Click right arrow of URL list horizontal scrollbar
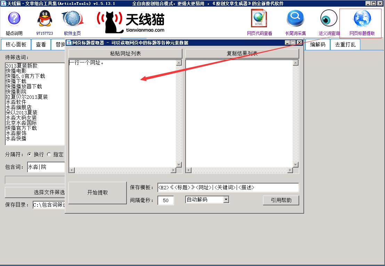This screenshot has width=385, height=266. 173,170
